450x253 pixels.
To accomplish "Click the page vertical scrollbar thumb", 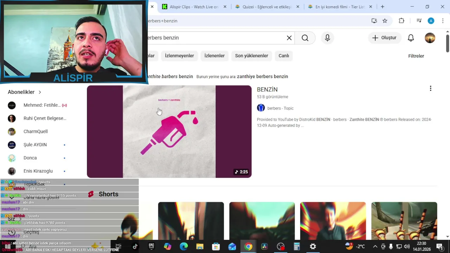I will pyautogui.click(x=447, y=44).
